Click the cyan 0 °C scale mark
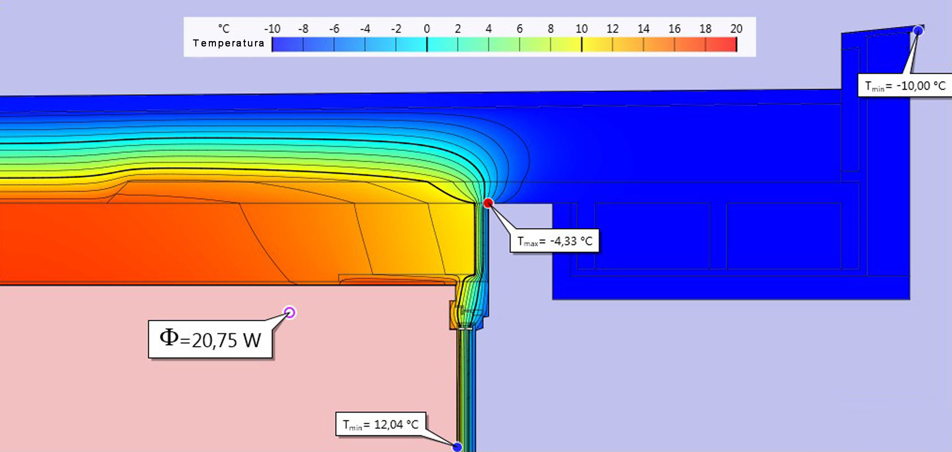Screen dimensions: 952x452 click(427, 45)
